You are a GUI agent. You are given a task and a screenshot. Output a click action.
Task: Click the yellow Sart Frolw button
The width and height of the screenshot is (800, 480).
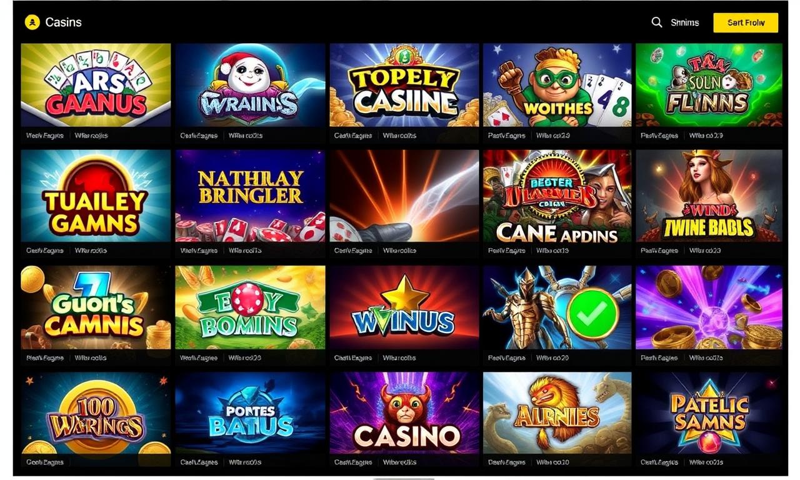pyautogui.click(x=746, y=22)
